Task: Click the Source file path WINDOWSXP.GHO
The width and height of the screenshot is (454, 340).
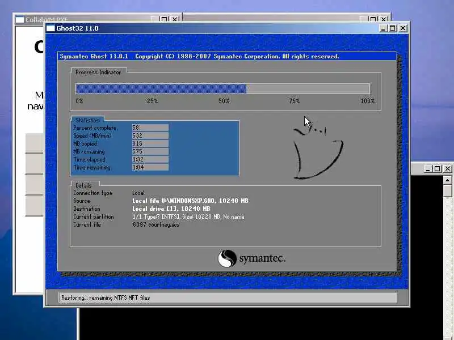Action: 190,201
